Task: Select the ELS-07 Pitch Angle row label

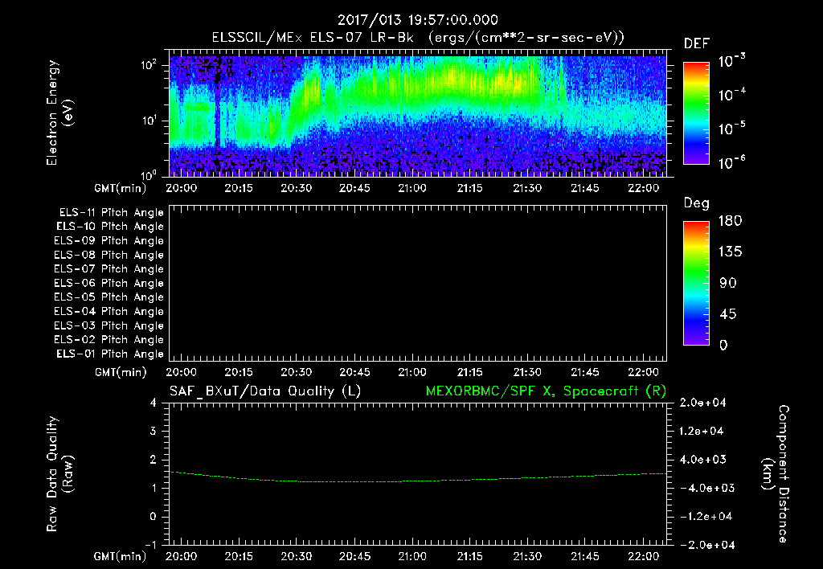Action: pos(109,268)
